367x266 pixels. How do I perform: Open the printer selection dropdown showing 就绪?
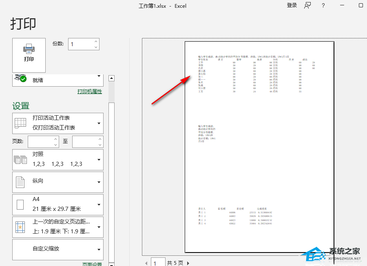click(58, 80)
